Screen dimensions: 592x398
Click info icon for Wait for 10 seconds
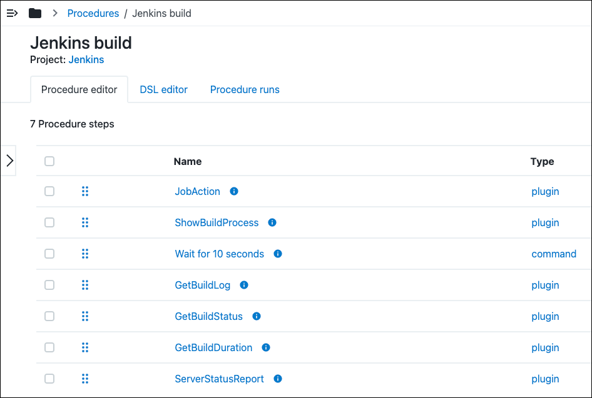tap(278, 254)
